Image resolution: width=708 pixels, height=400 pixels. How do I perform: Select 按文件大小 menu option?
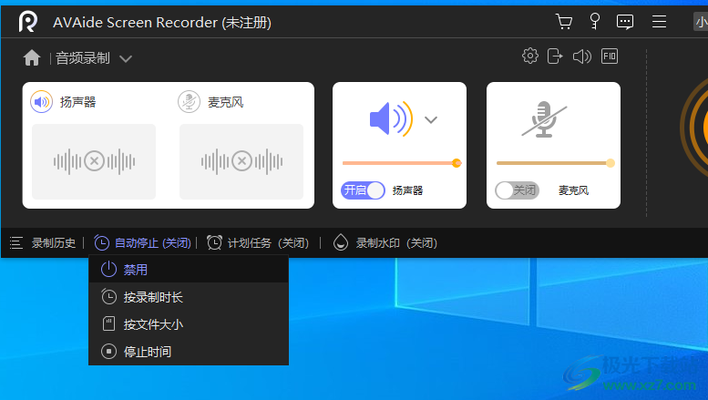pos(189,324)
